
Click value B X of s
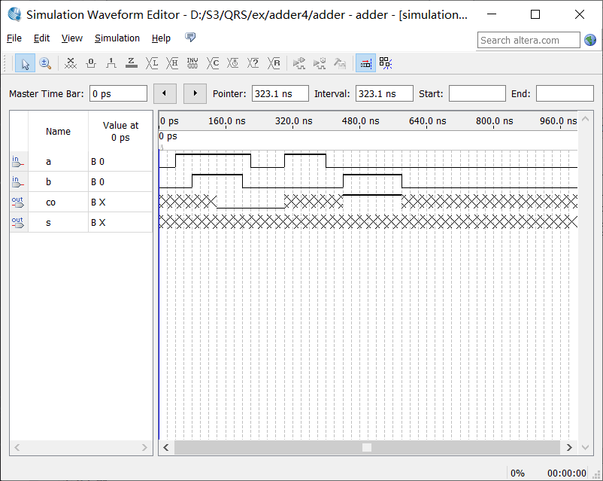click(98, 223)
